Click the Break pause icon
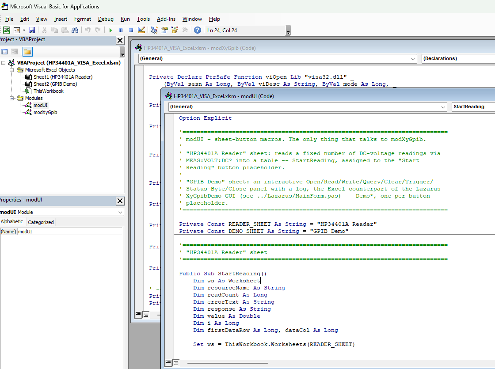The width and height of the screenshot is (495, 369). [x=121, y=30]
